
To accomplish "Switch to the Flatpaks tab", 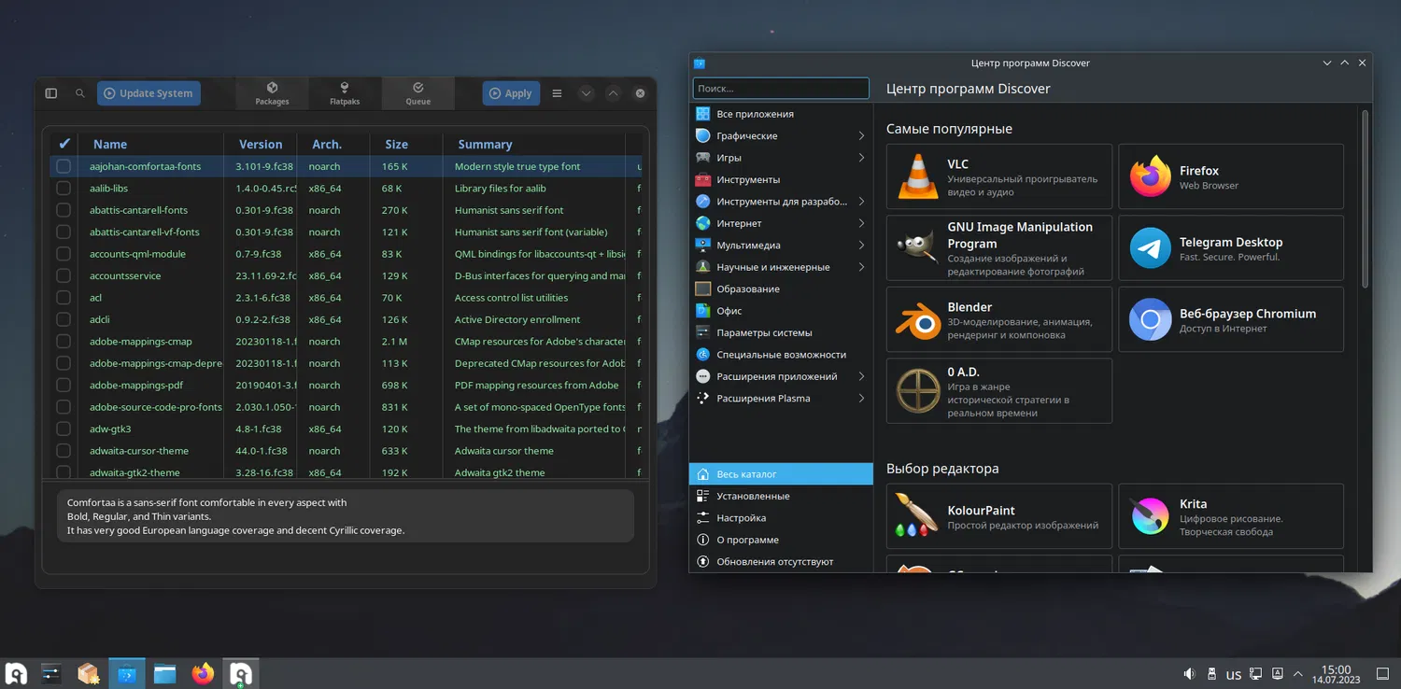I will pyautogui.click(x=345, y=93).
